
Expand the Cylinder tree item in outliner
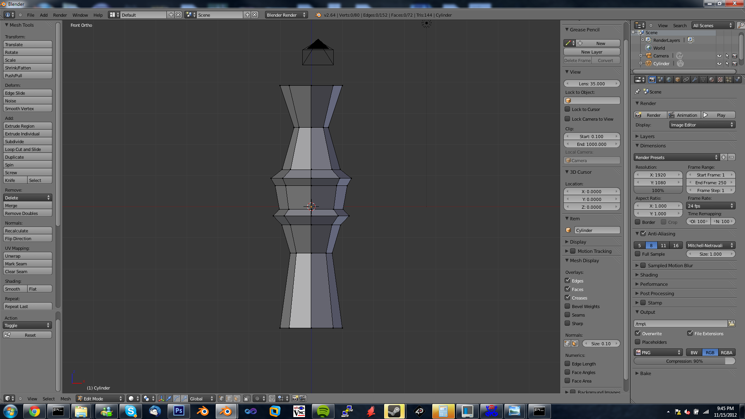(x=641, y=63)
